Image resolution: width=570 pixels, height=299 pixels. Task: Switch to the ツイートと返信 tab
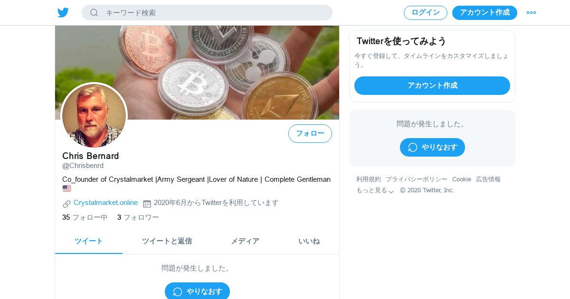pos(167,241)
